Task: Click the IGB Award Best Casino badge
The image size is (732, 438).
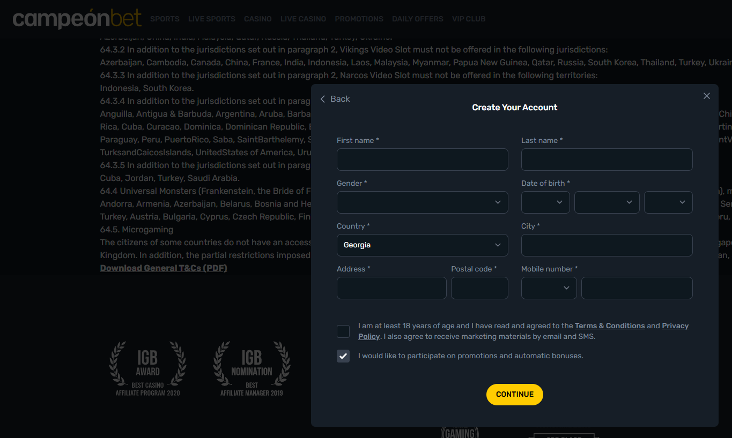Action: (148, 369)
